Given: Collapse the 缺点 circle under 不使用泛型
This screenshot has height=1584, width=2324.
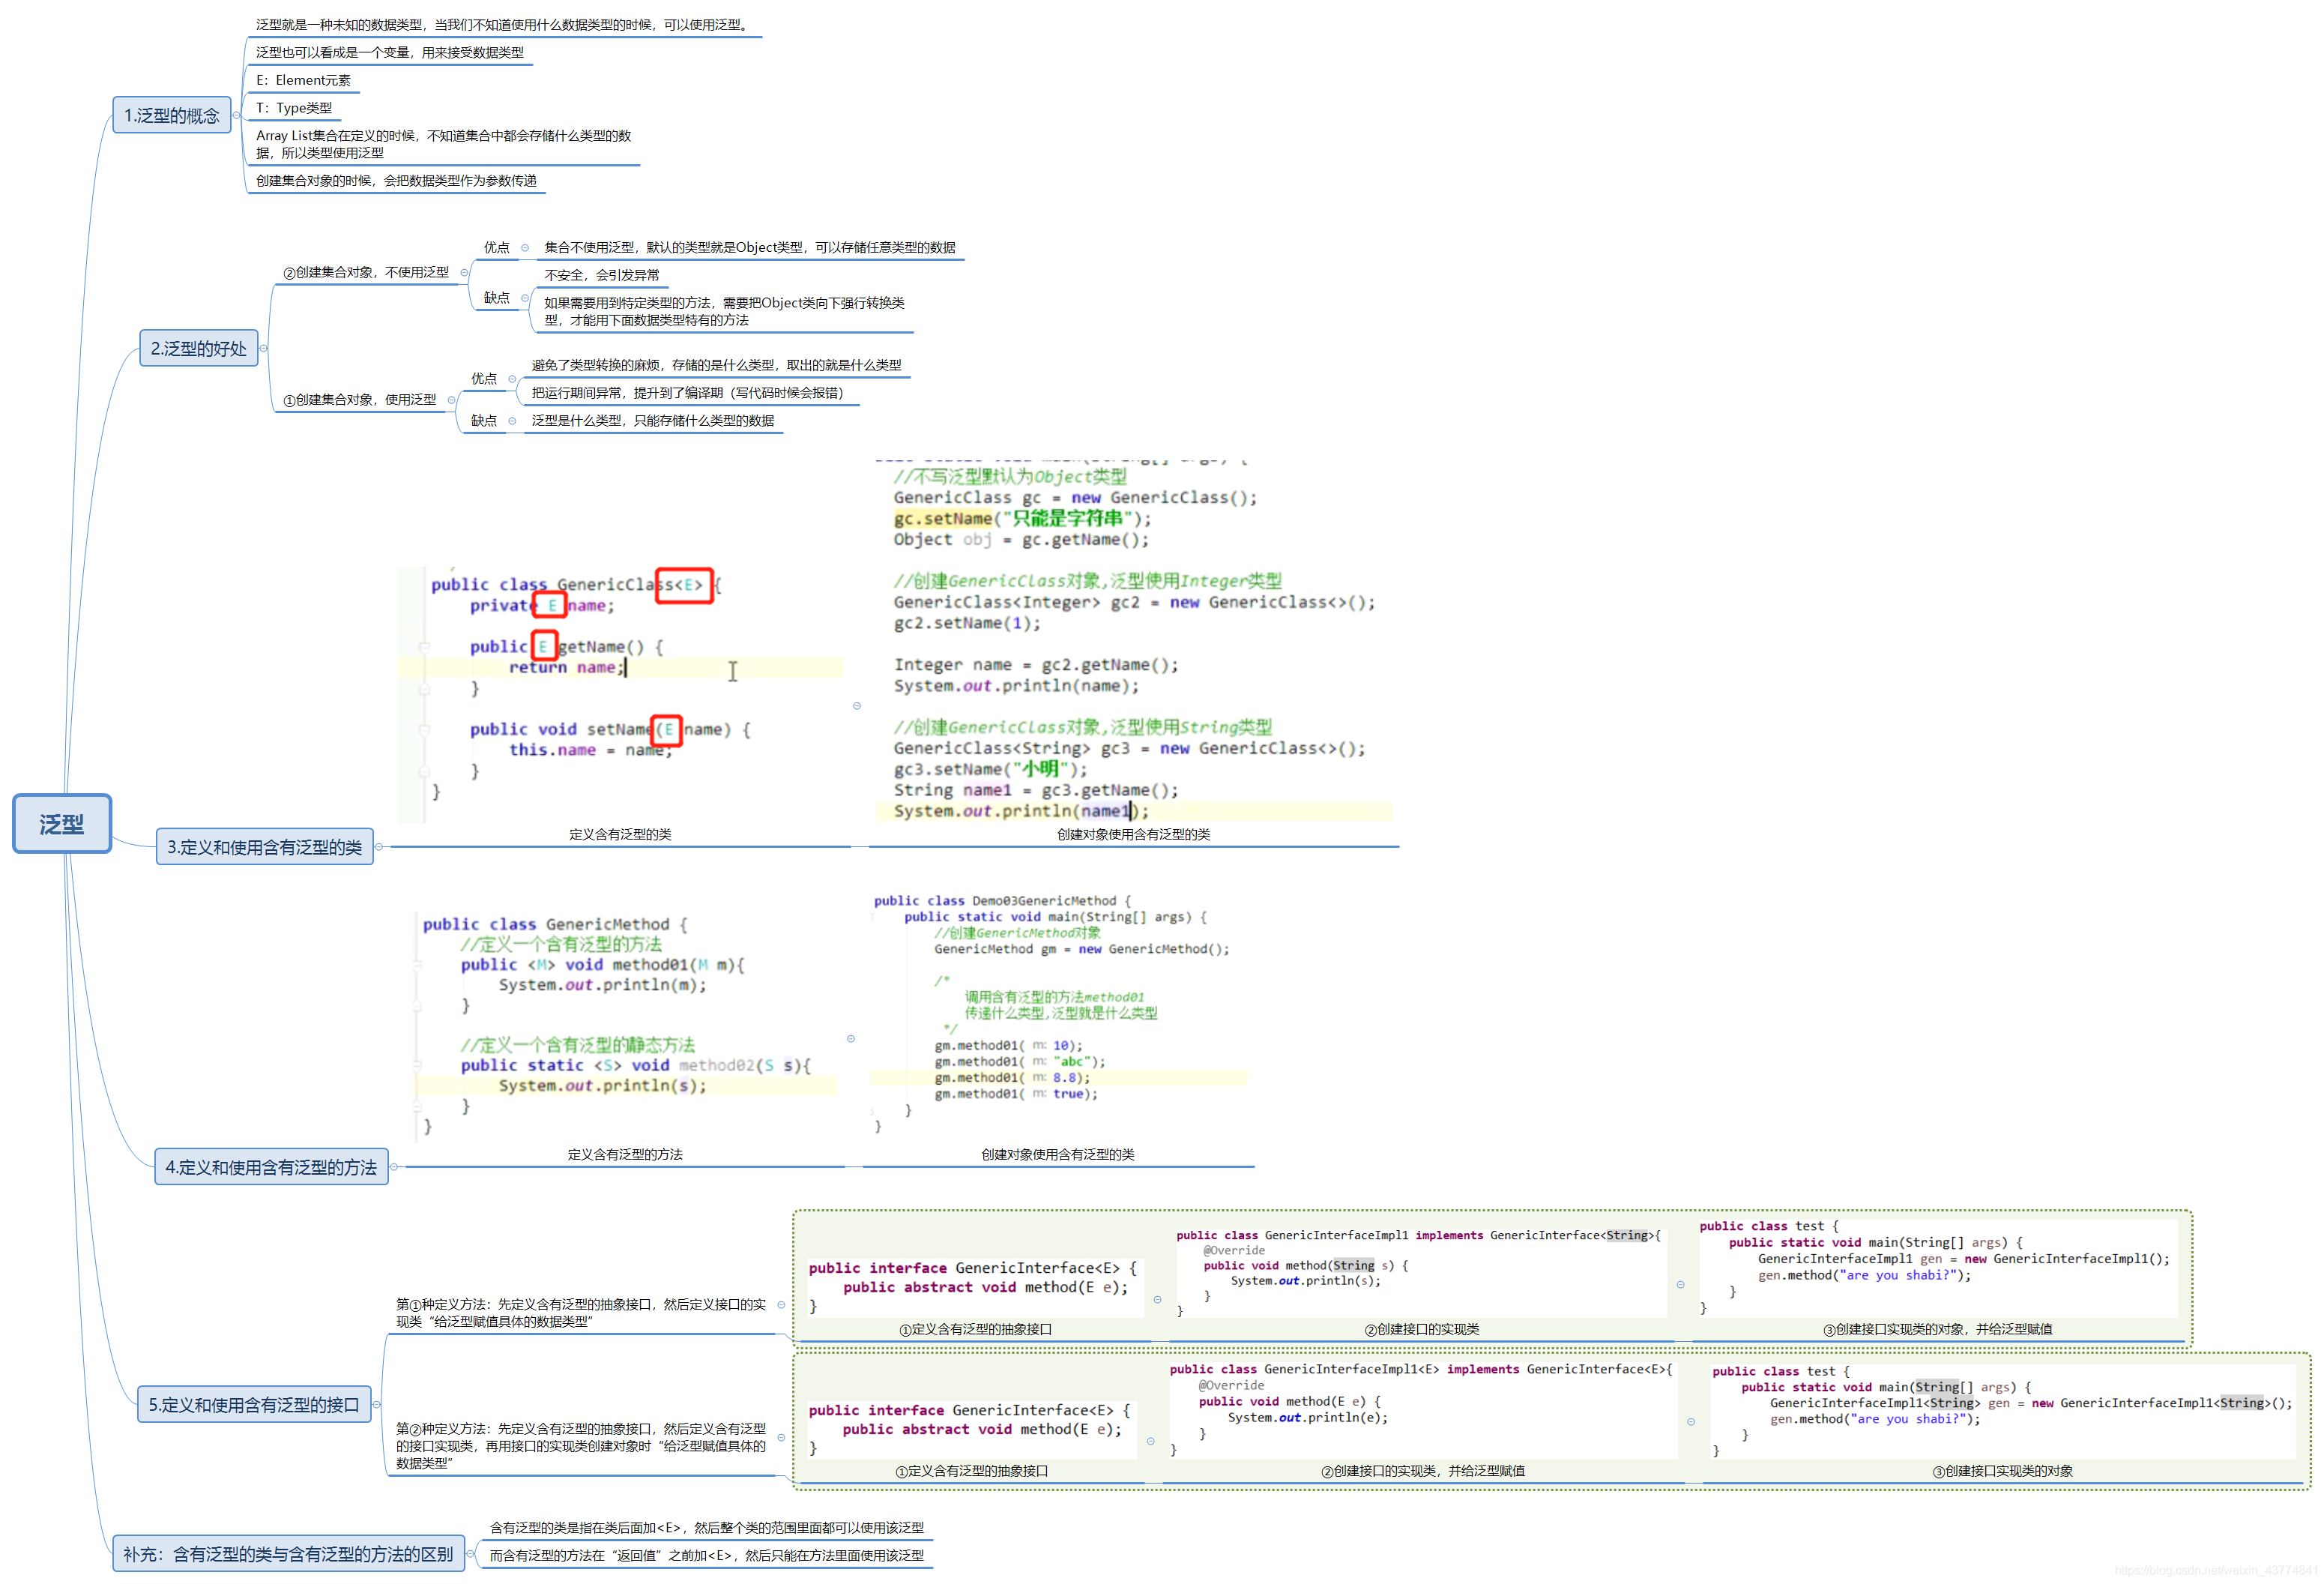Looking at the screenshot, I should click(524, 297).
